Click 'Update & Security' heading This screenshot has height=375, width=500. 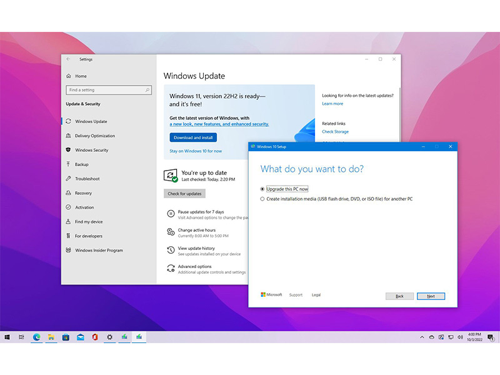pyautogui.click(x=83, y=104)
